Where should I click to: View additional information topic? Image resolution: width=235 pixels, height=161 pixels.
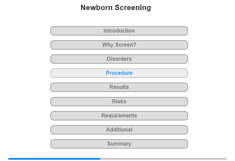tap(119, 130)
